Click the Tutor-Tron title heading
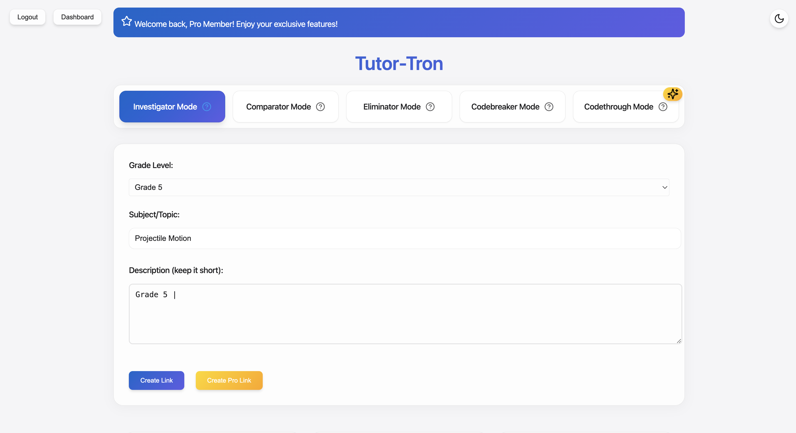 click(399, 64)
